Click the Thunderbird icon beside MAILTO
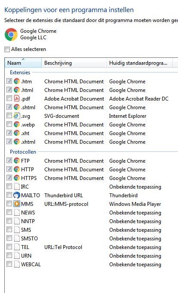Image resolution: width=178 pixels, height=293 pixels. [17, 195]
